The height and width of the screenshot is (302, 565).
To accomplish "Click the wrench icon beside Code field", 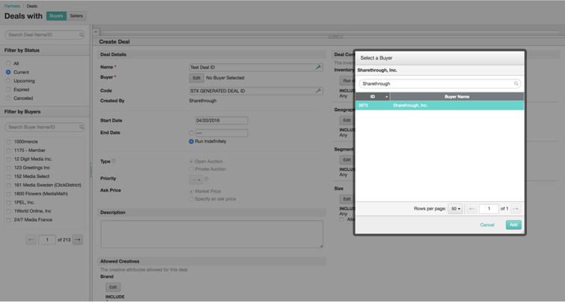I will pyautogui.click(x=318, y=91).
